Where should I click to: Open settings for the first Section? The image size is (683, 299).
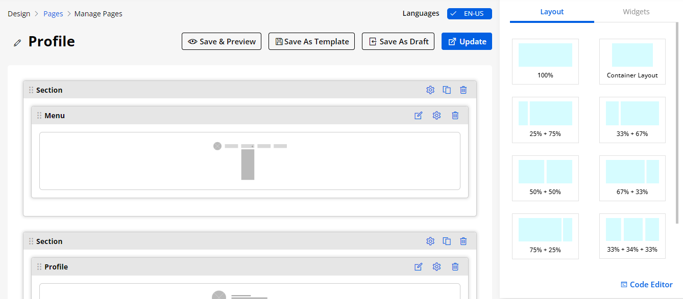click(430, 90)
